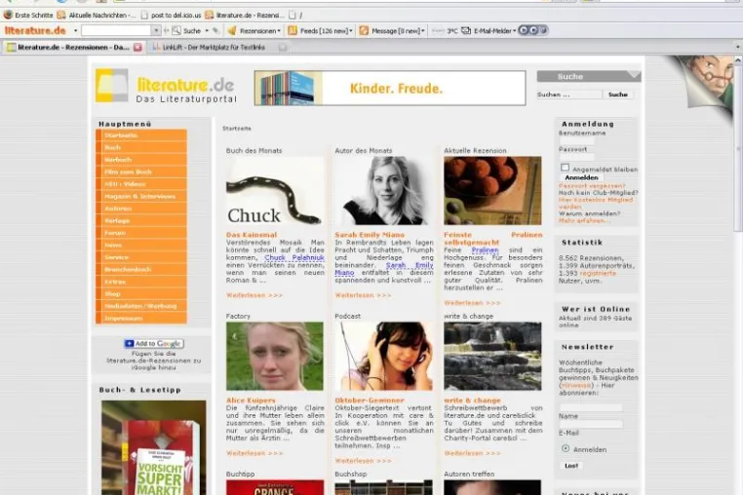
Task: Open the Mehr erfahren... link
Action: [x=584, y=221]
